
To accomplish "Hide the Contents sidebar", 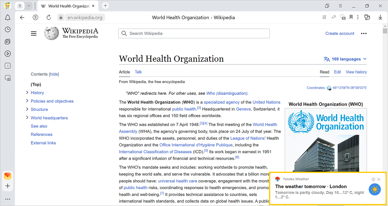I will (54, 74).
